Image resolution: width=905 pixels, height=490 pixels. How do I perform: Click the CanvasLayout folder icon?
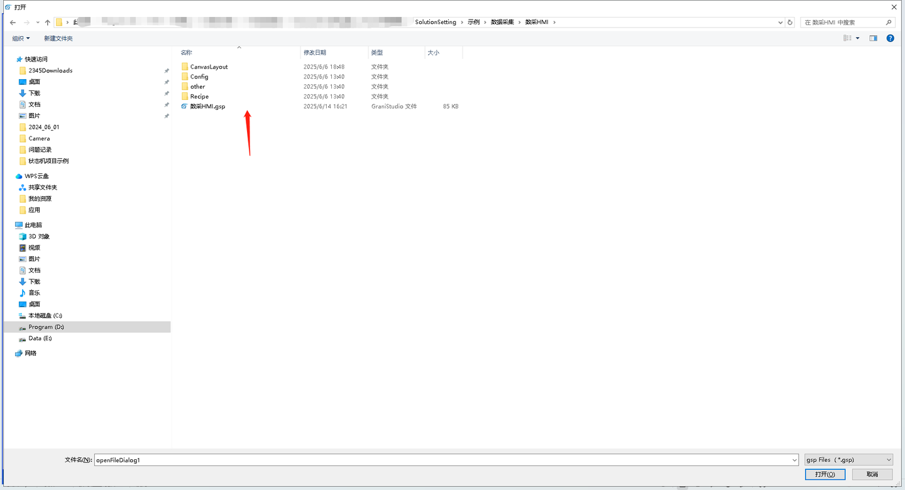tap(185, 67)
